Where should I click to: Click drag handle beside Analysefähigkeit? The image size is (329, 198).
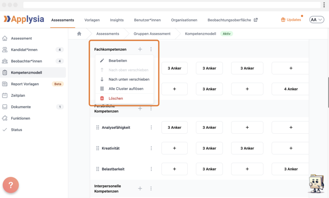(x=98, y=127)
